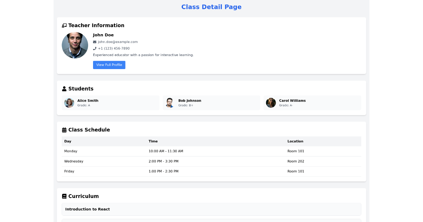423x222 pixels.
Task: Click the Class Detail Page title
Action: pos(211,7)
